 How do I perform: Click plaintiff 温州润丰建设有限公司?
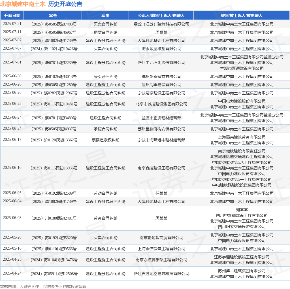(x=161, y=85)
